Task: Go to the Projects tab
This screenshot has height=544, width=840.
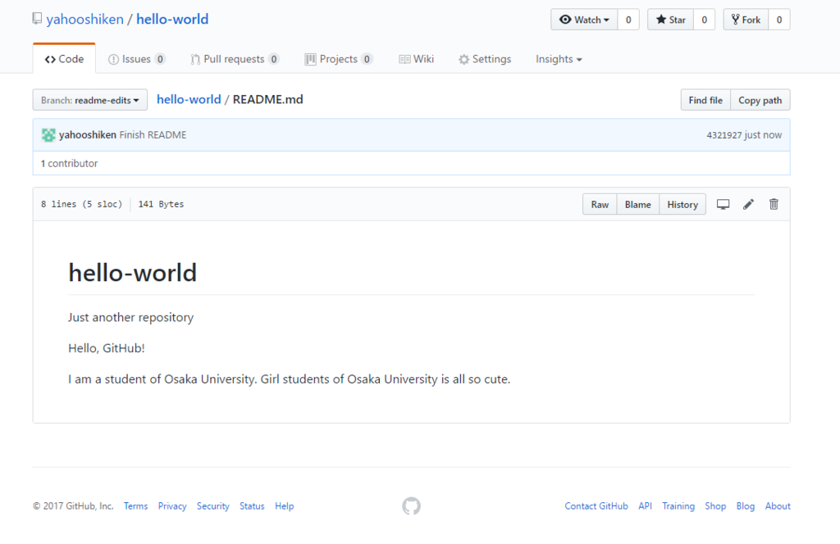Action: (x=339, y=59)
